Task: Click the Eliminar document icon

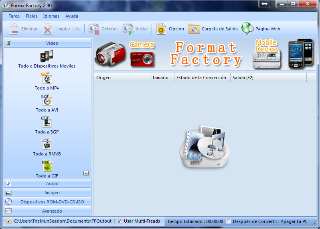Action: [x=14, y=29]
